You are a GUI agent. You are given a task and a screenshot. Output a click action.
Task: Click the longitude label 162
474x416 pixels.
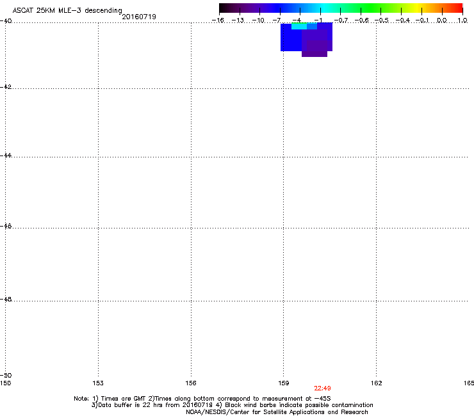(377, 383)
